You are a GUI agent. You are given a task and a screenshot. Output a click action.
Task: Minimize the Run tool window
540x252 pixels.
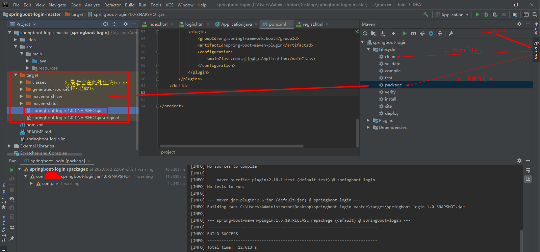pyautogui.click(x=528, y=161)
